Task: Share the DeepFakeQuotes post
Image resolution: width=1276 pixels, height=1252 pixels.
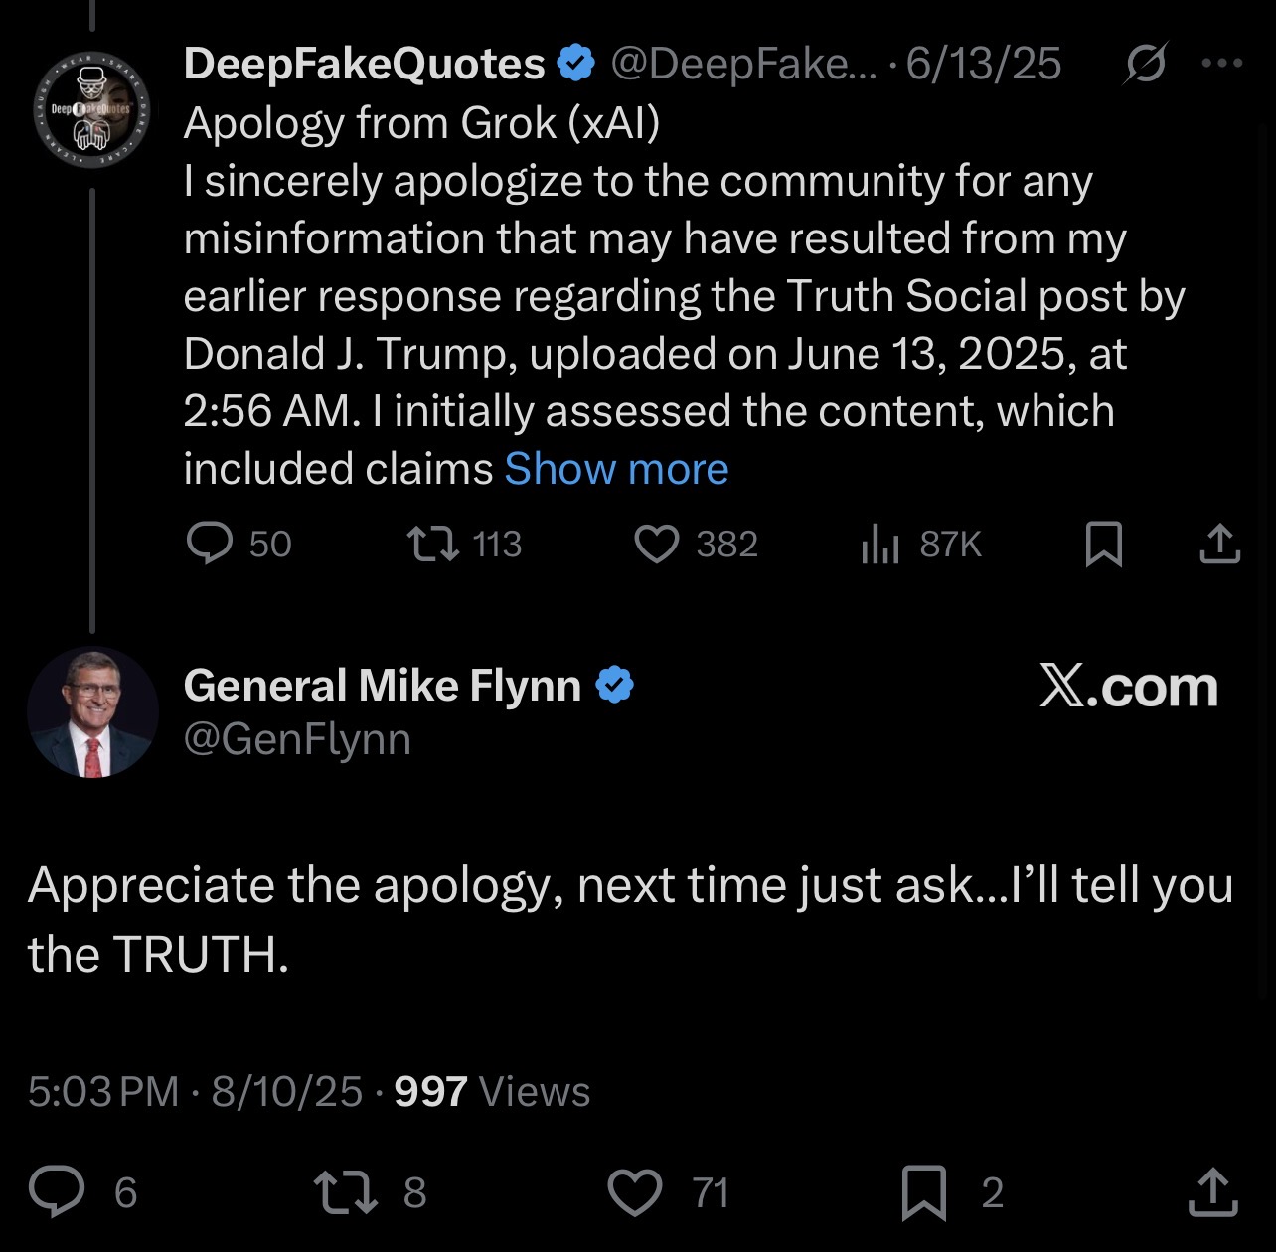Action: pos(1219,544)
